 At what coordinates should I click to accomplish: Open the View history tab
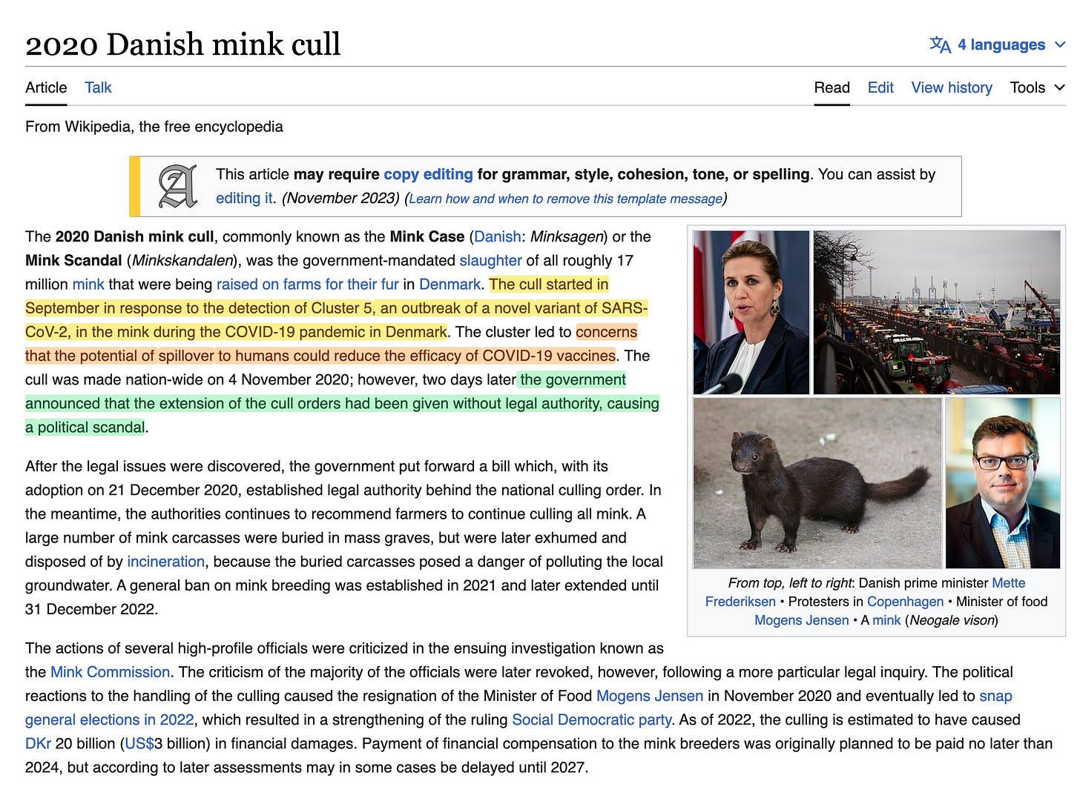(x=952, y=87)
